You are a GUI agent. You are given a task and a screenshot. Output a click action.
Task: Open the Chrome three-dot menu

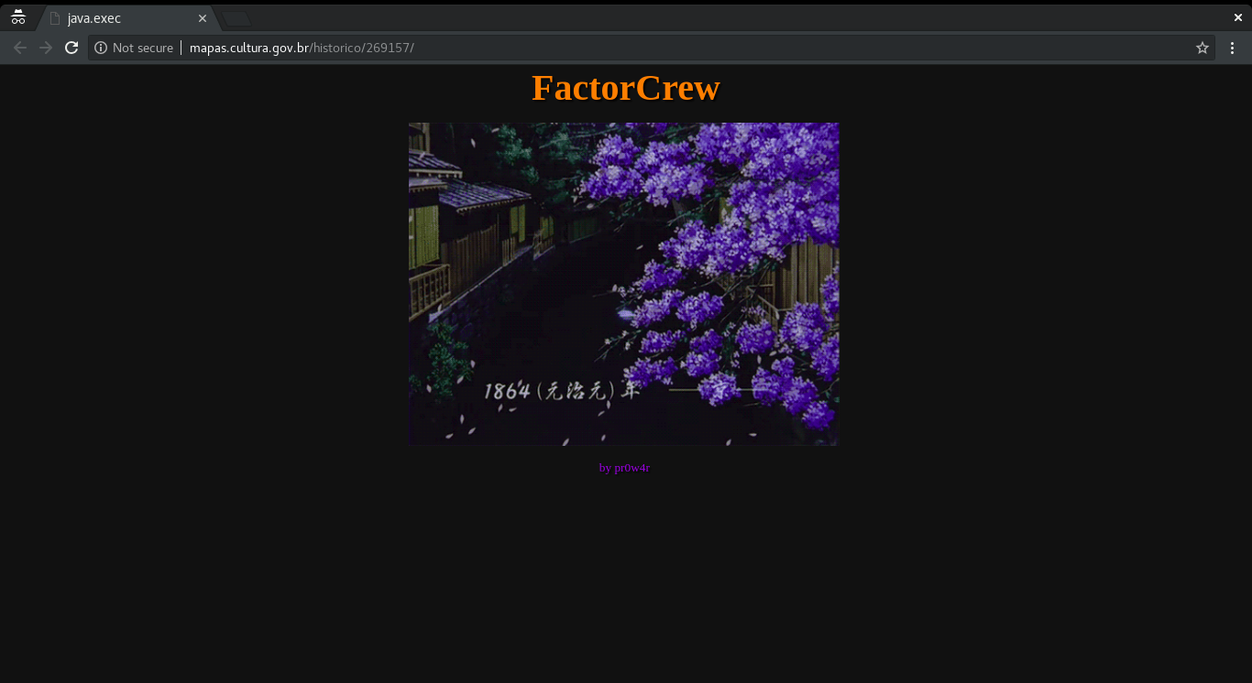click(1233, 48)
